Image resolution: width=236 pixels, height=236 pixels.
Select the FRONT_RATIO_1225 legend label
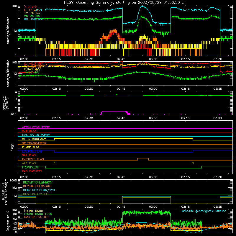(38, 214)
